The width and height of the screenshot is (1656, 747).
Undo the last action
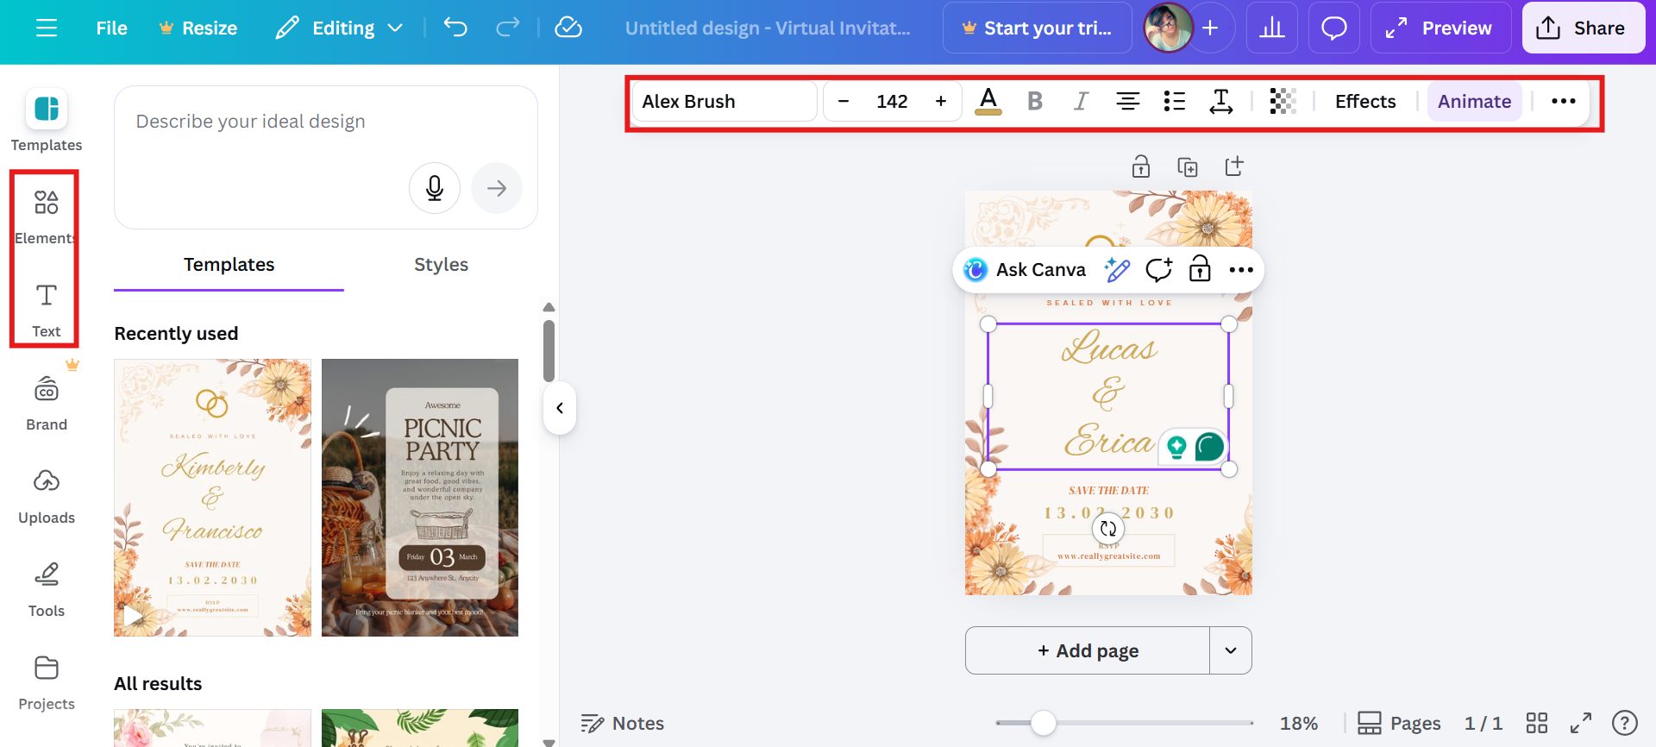click(455, 28)
